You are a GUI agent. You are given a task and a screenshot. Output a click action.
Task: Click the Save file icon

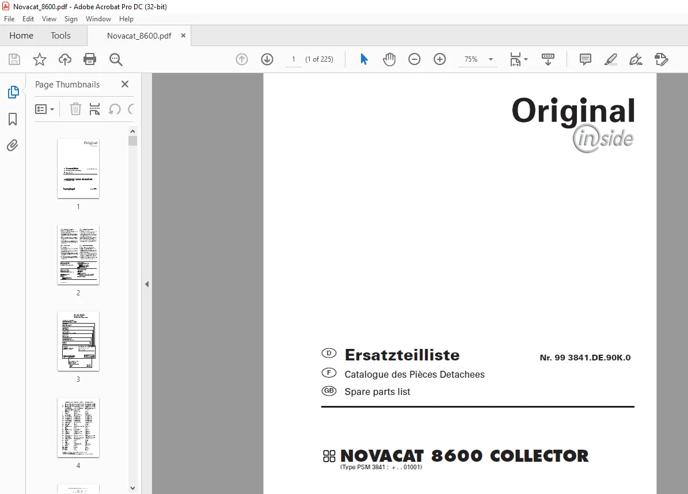[14, 59]
